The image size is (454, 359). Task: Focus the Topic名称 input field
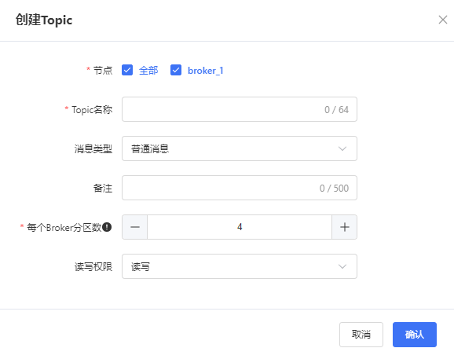240,109
